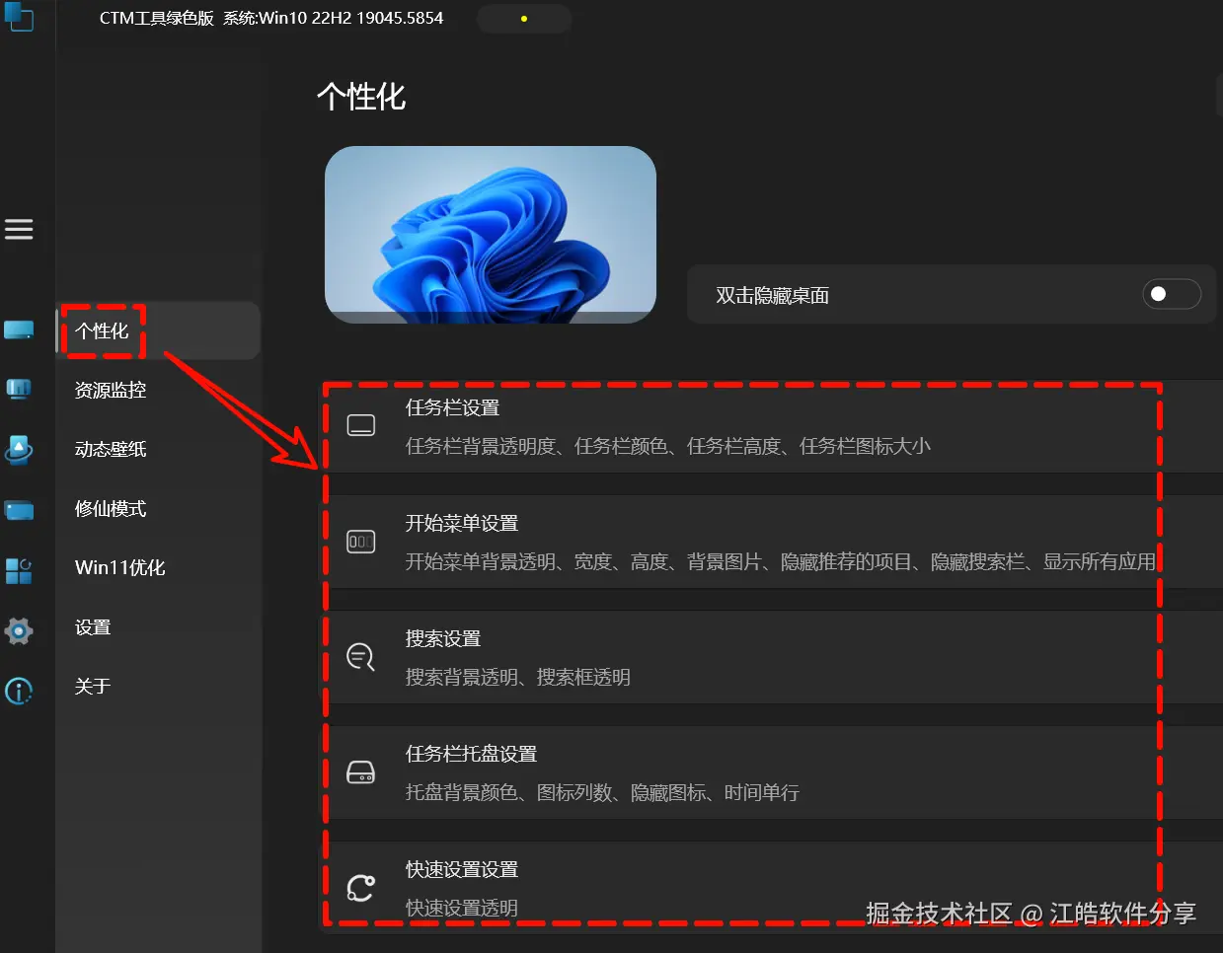The height and width of the screenshot is (953, 1223).
Task: Open the 关于 page
Action: [x=158, y=687]
